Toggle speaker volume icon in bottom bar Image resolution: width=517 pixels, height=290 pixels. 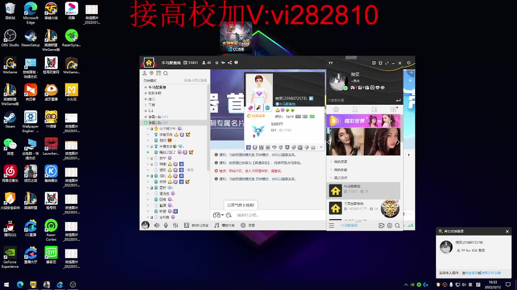tap(157, 225)
